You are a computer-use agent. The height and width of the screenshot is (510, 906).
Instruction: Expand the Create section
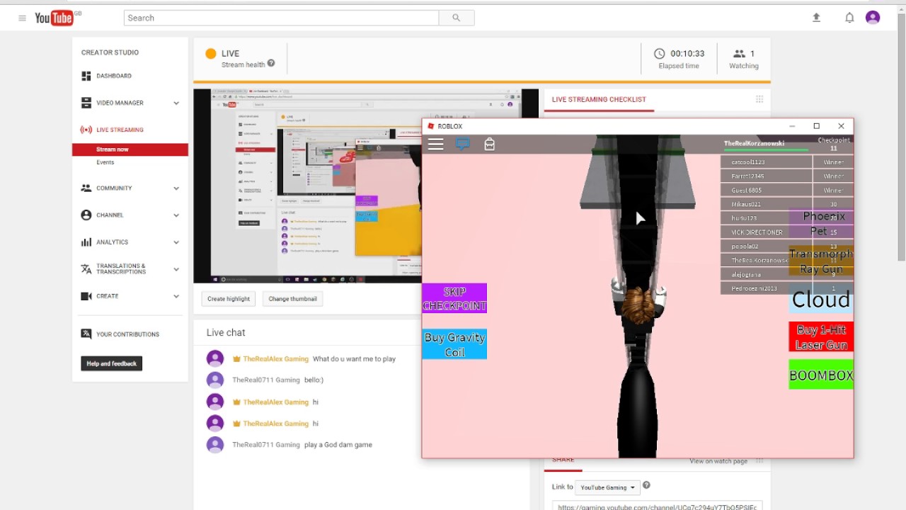pyautogui.click(x=176, y=296)
